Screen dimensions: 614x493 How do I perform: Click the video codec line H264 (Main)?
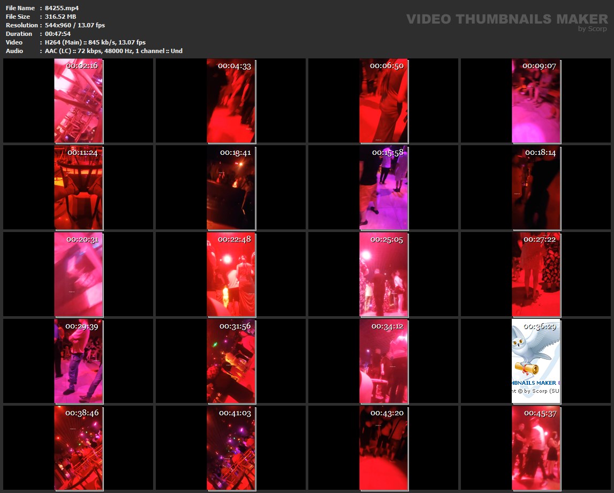(x=95, y=42)
